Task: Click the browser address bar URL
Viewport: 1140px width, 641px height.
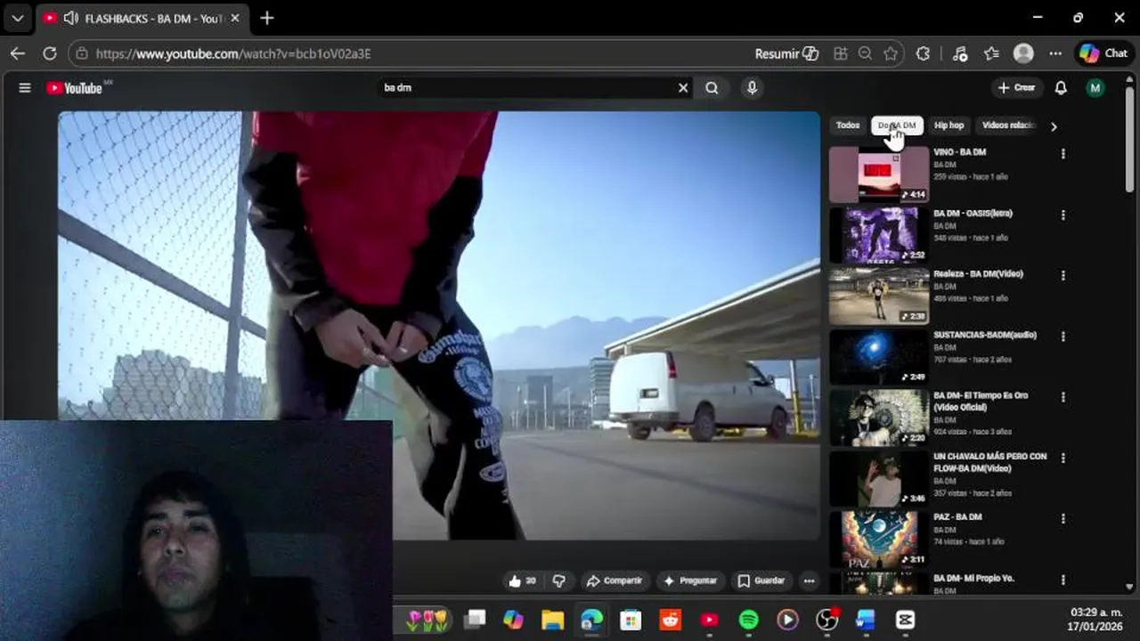Action: pyautogui.click(x=233, y=53)
